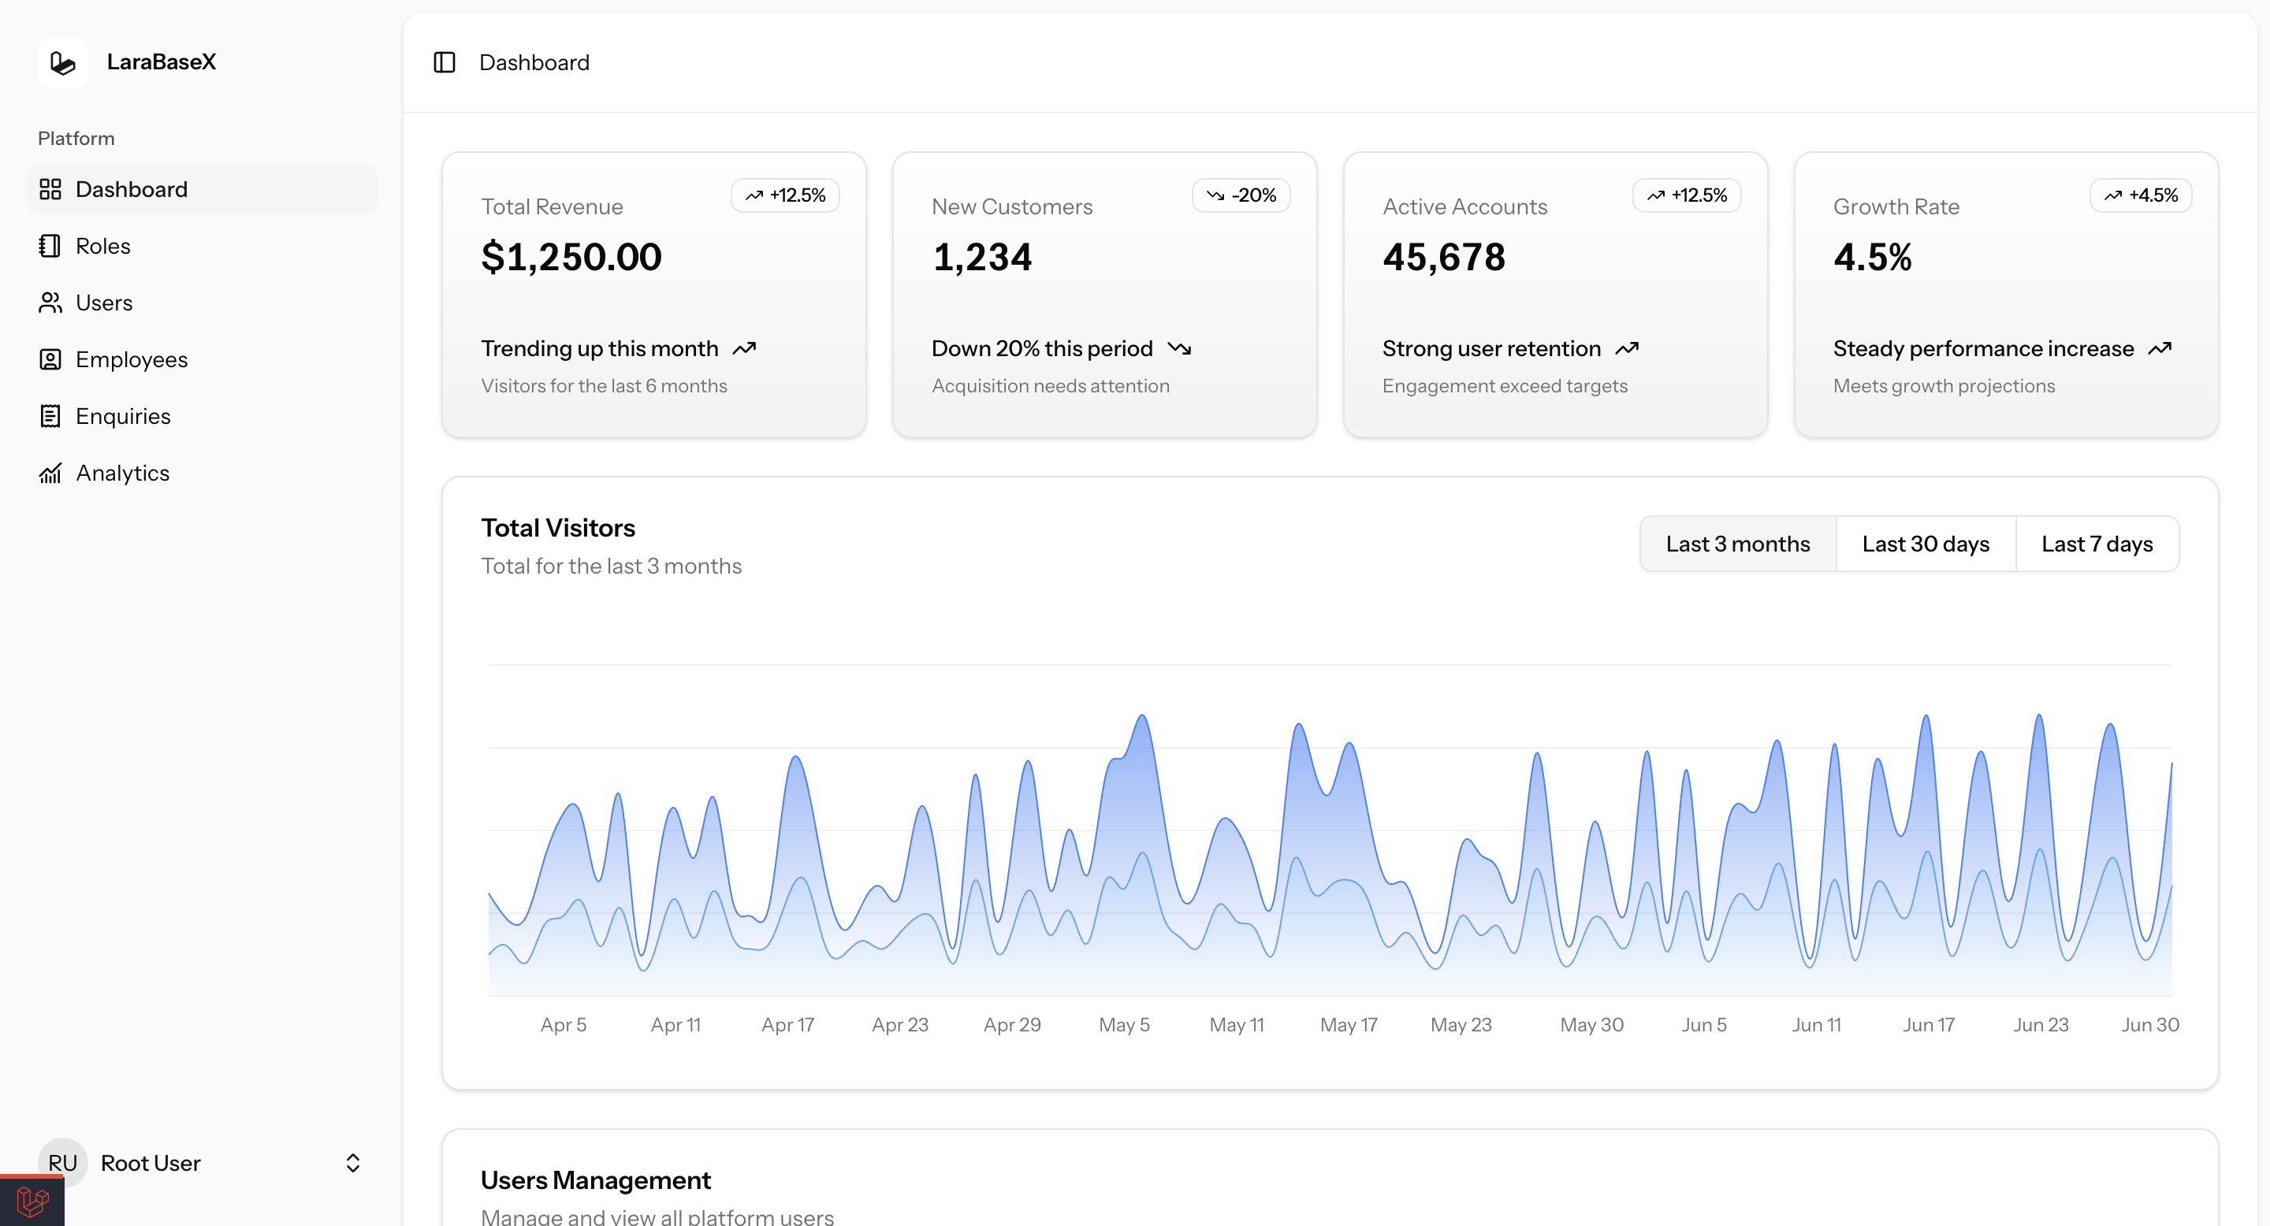Open the Dashboard sidebar menu item
Image resolution: width=2270 pixels, height=1226 pixels.
pos(202,189)
